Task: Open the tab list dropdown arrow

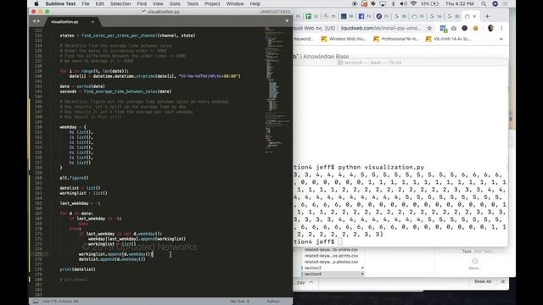Action: coord(287,21)
